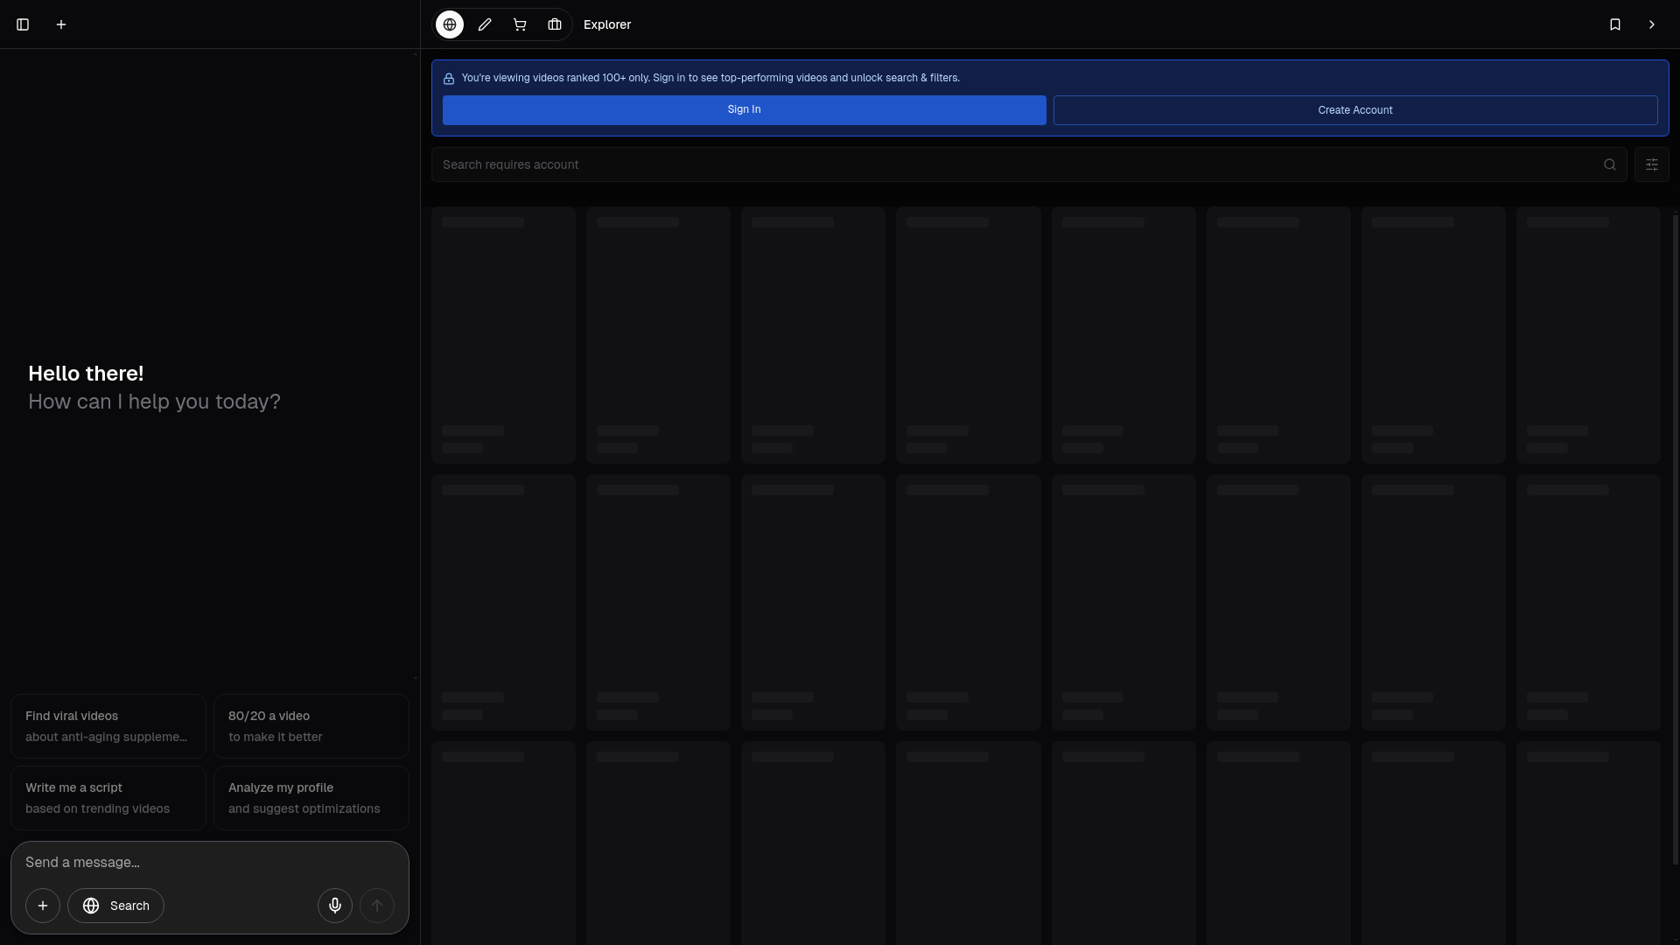Click the send arrow button
Image resolution: width=1680 pixels, height=945 pixels.
[377, 906]
